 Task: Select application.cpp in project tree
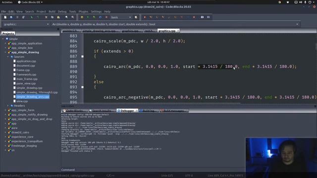click(26, 61)
